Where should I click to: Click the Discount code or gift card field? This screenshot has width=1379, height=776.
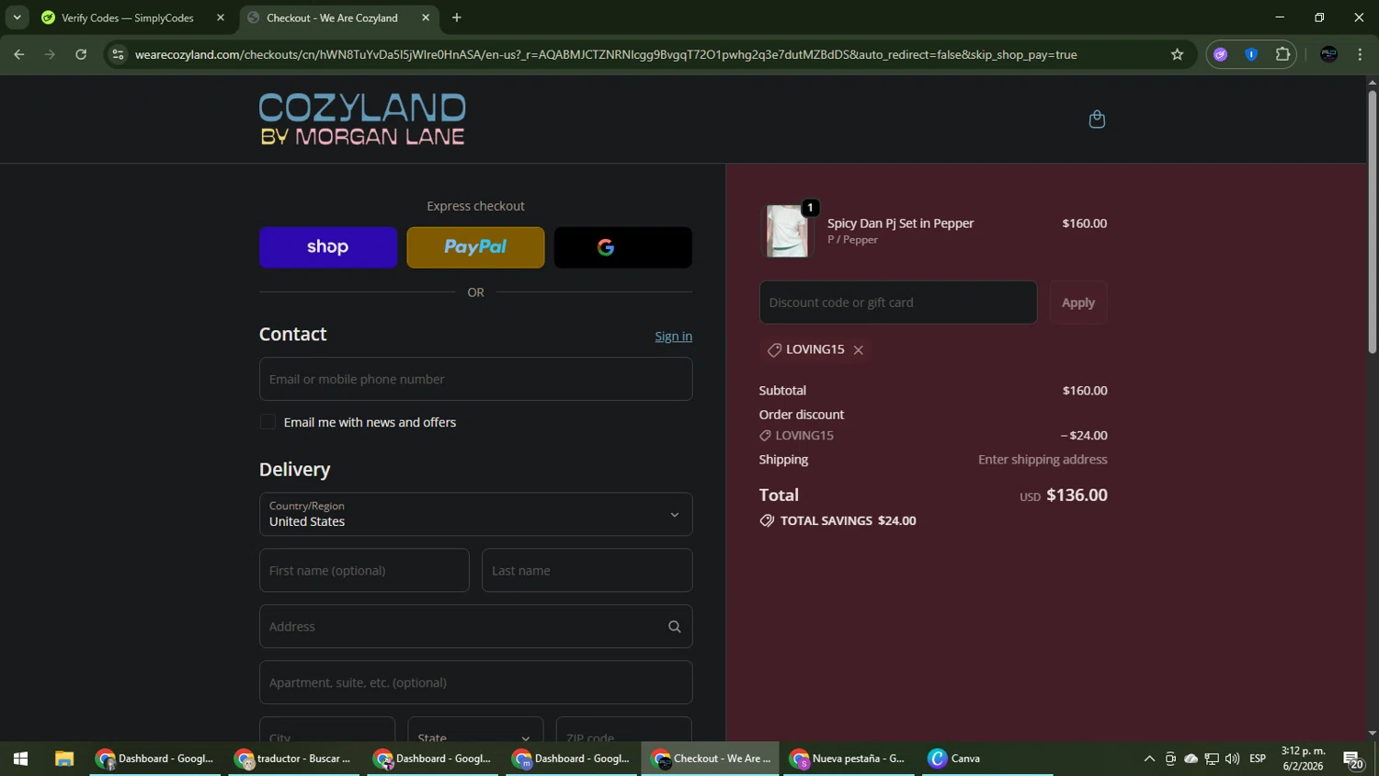click(898, 302)
